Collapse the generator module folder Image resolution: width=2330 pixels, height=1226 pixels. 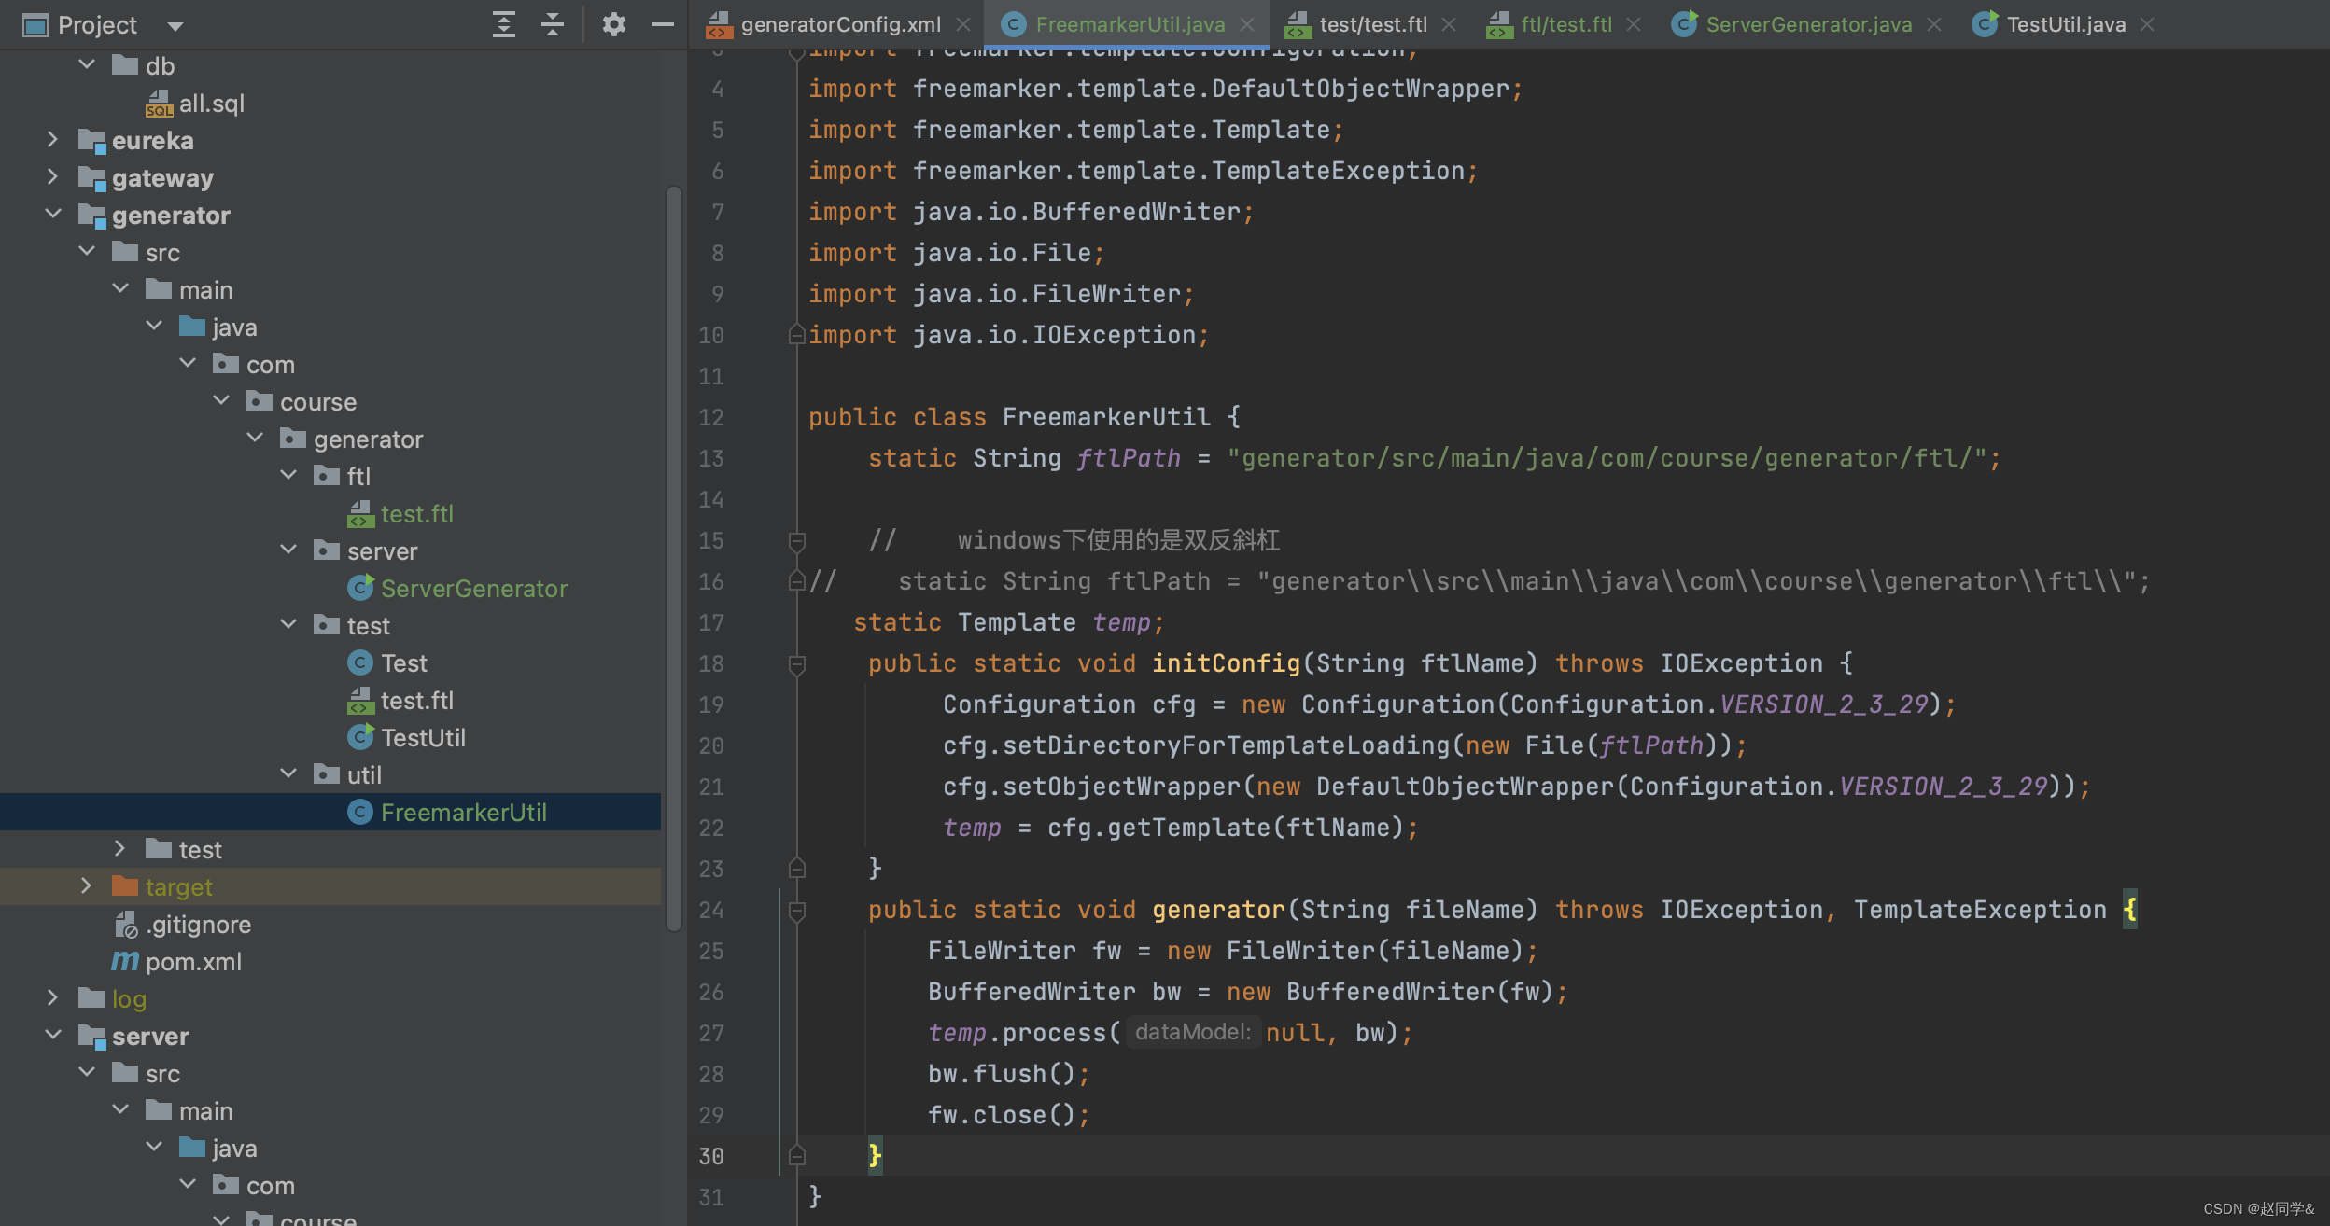(x=52, y=215)
